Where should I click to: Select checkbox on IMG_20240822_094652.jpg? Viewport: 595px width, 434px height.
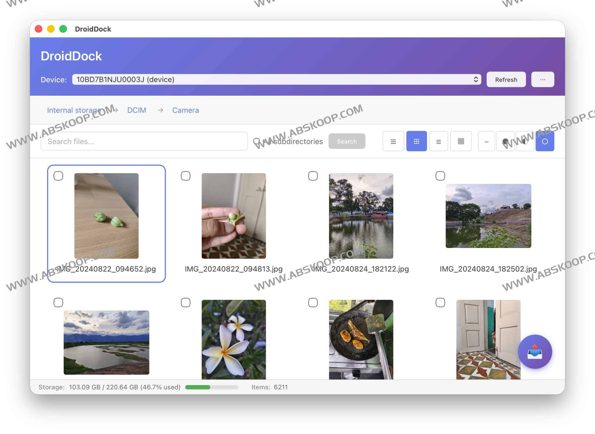pos(59,176)
